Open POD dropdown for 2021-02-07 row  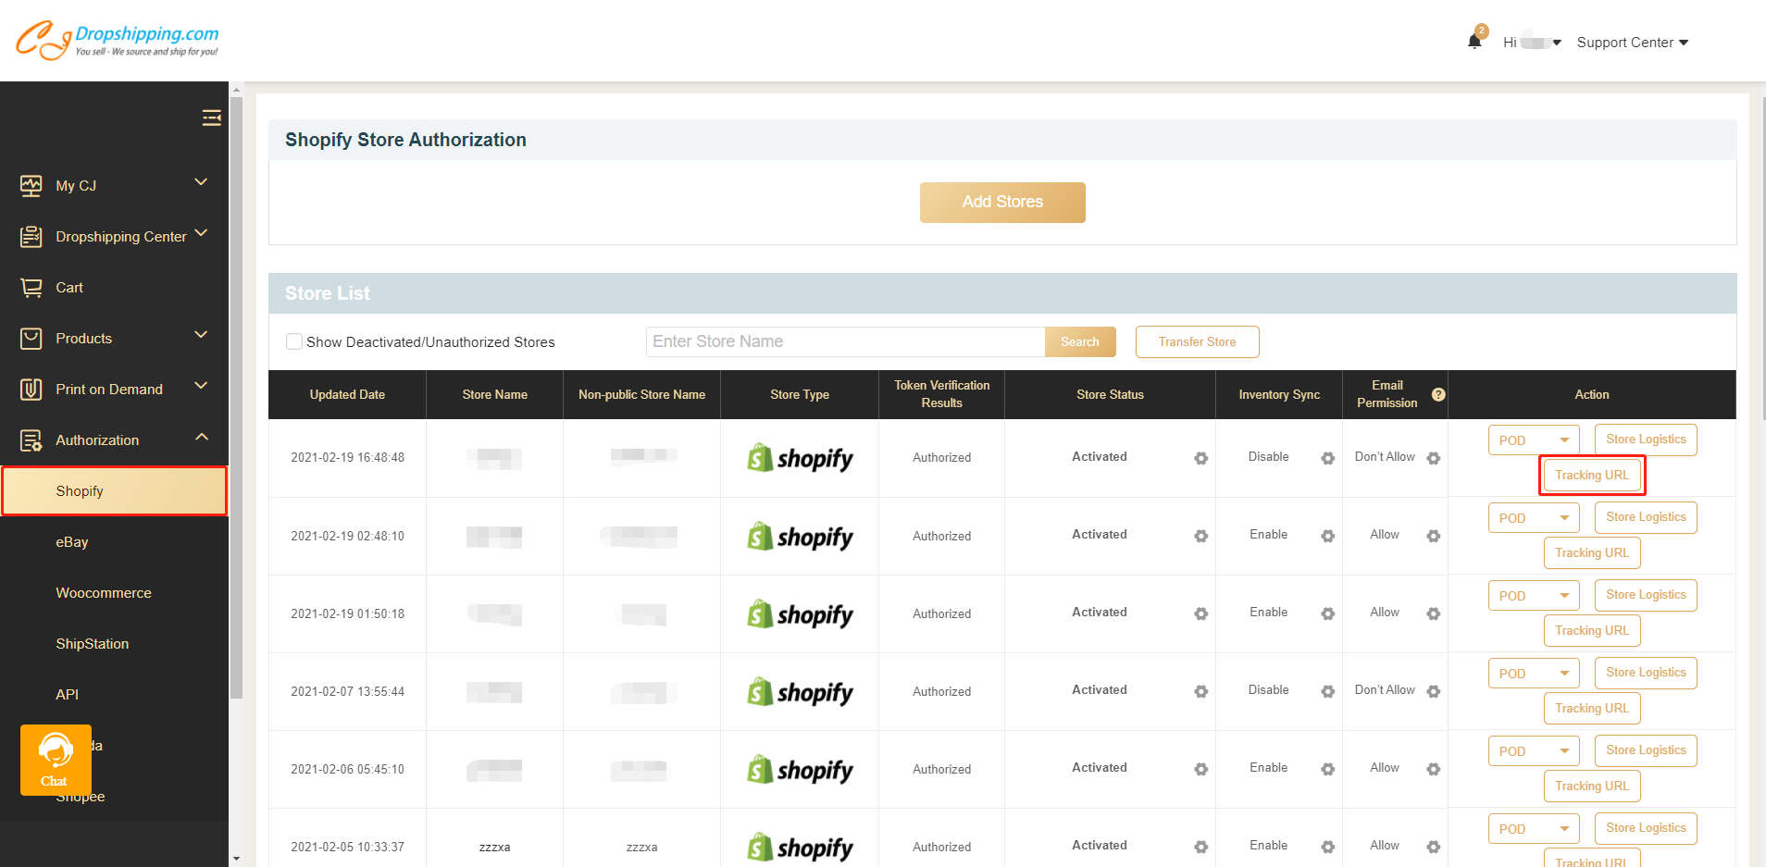[1534, 674]
